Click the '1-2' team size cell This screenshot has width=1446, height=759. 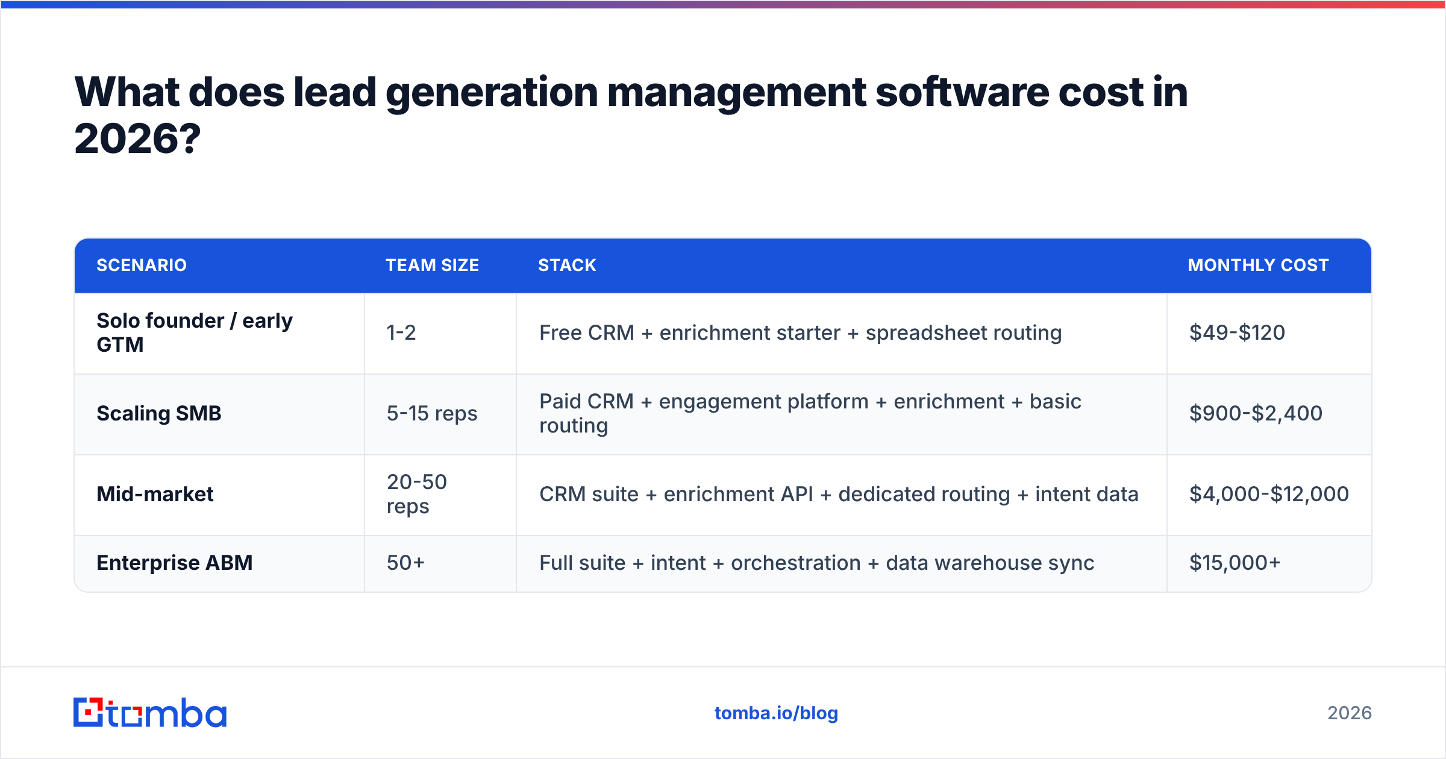[440, 333]
